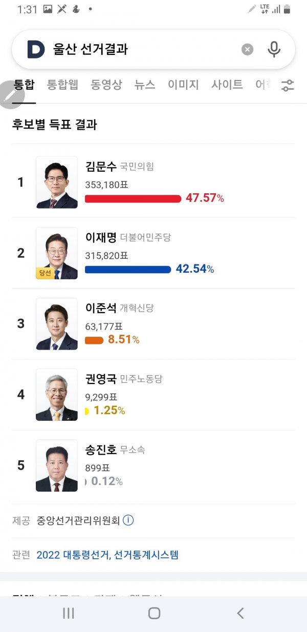Tap the blue 42.54% vote bar of 이재명
The image size is (307, 632).
tap(128, 270)
